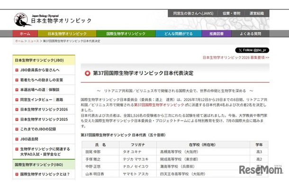The image size is (289, 189).
Task: Click the 学年 table column header
Action: [x=259, y=145]
